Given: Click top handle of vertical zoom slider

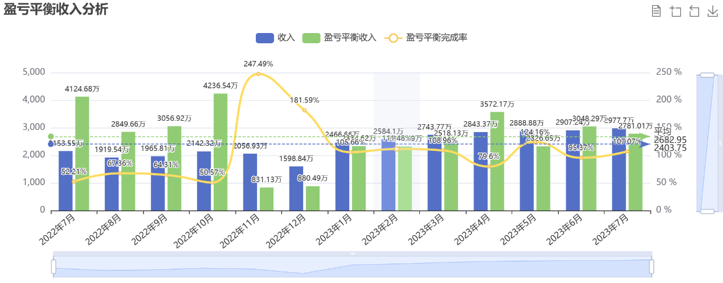Looking at the screenshot, I should click(707, 75).
